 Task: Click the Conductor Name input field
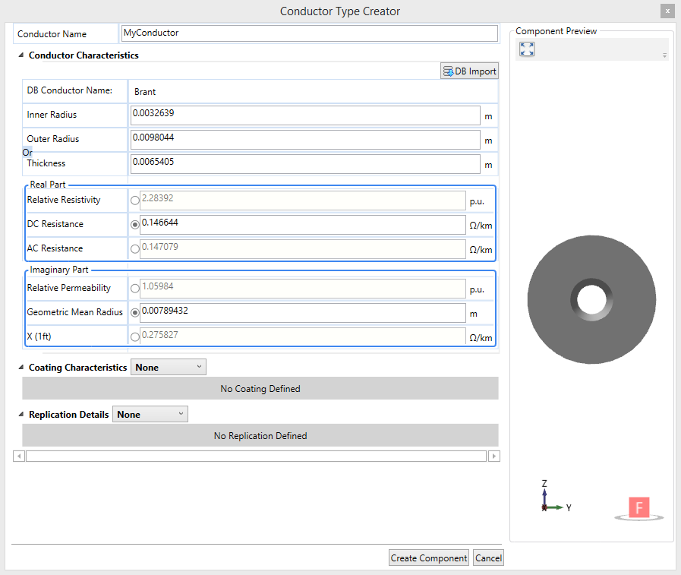coord(310,33)
